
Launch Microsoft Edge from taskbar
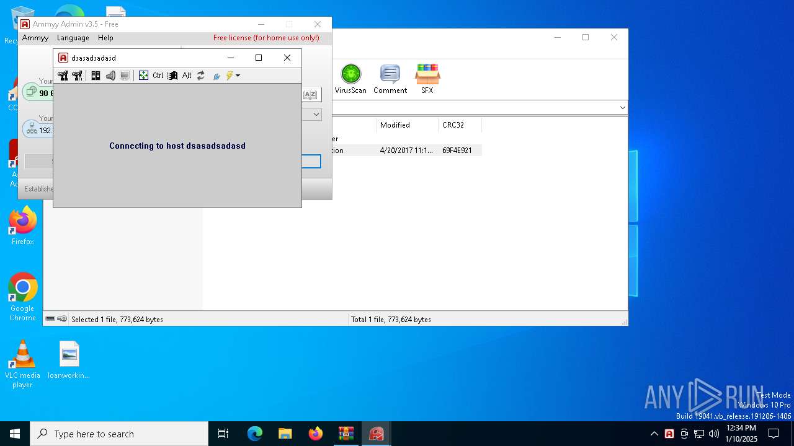(x=255, y=434)
